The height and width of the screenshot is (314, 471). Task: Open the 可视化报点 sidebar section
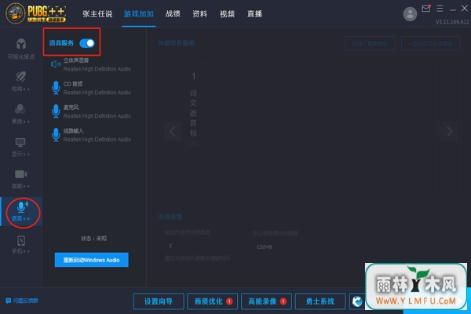tap(21, 49)
